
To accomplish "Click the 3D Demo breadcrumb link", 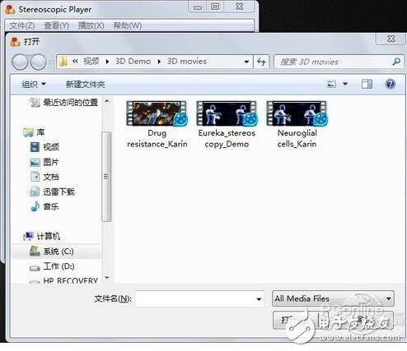I will click(x=133, y=62).
